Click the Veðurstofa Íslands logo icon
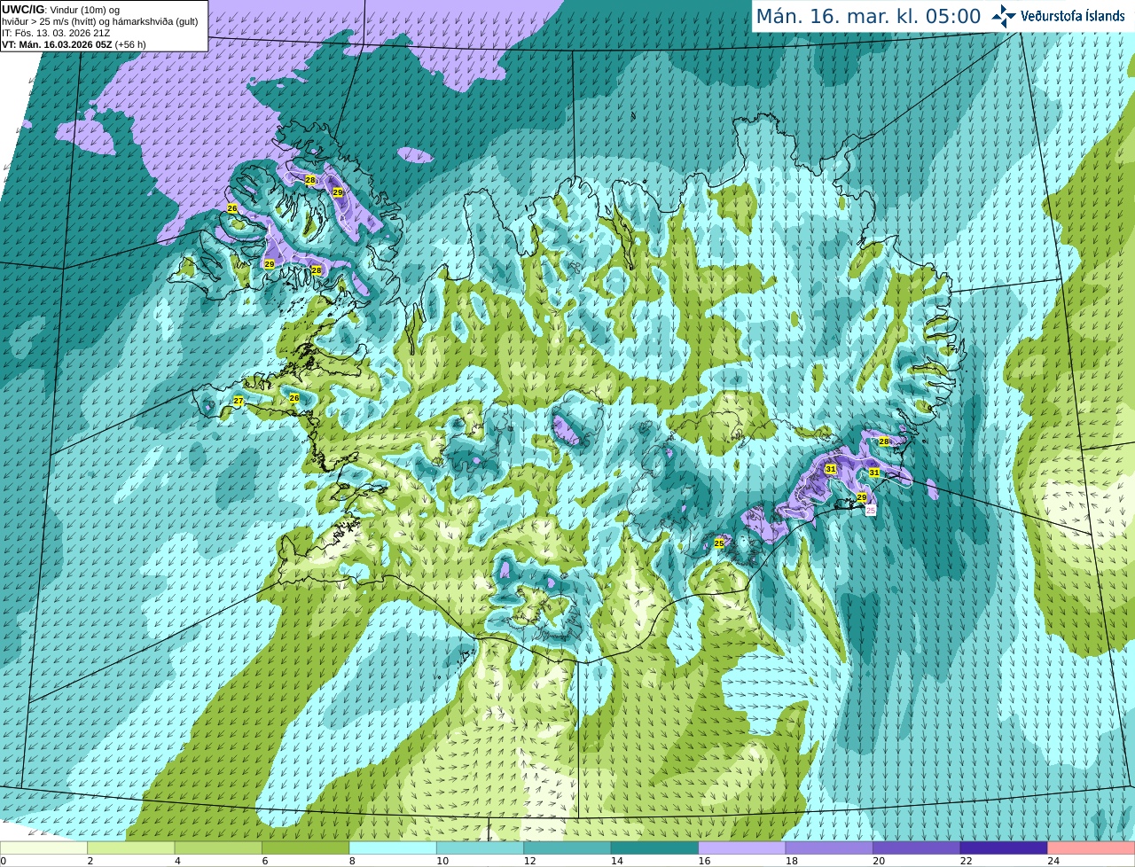 (1003, 16)
